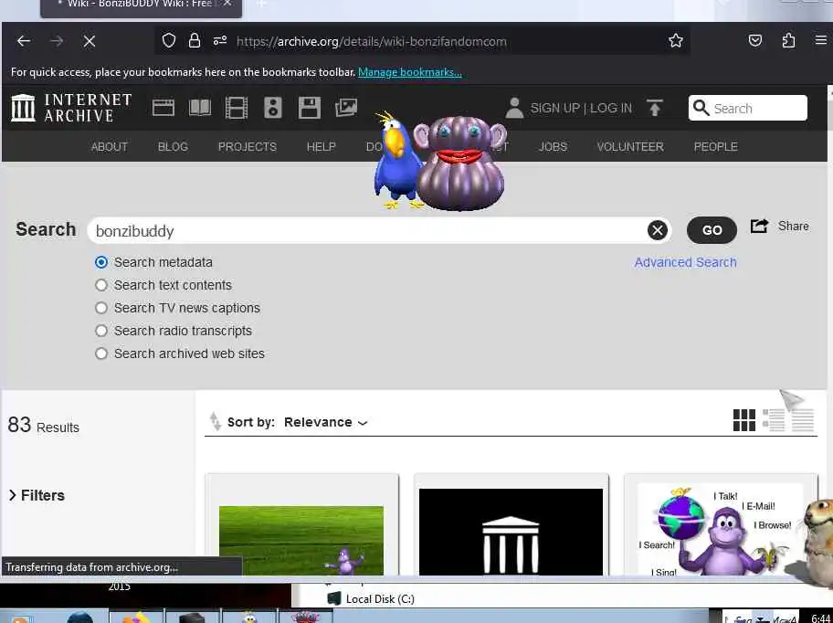Image resolution: width=833 pixels, height=623 pixels.
Task: Open the green field Bonzi thumbnail result
Action: 301,540
